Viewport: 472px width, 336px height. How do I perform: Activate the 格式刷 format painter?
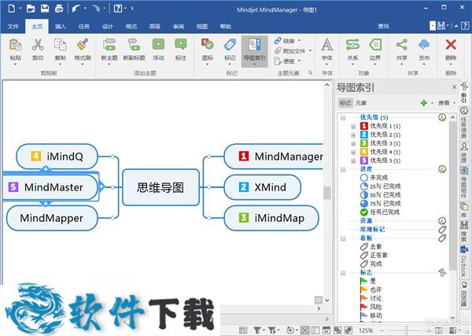(x=83, y=45)
